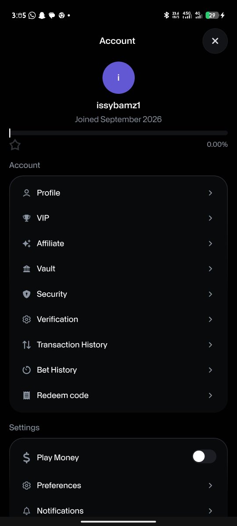
Task: Click the VIP progress bar
Action: [x=118, y=133]
